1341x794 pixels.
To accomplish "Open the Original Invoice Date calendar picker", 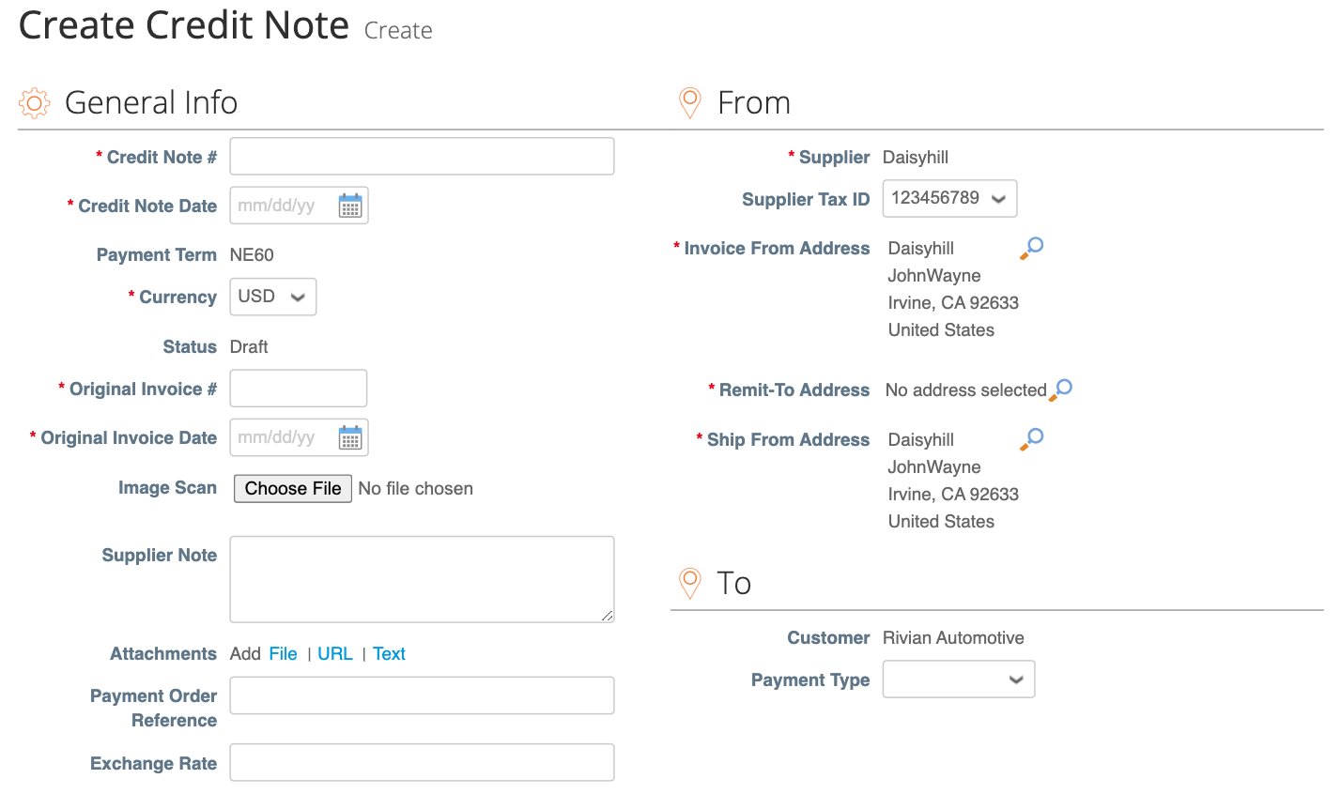I will click(x=352, y=437).
